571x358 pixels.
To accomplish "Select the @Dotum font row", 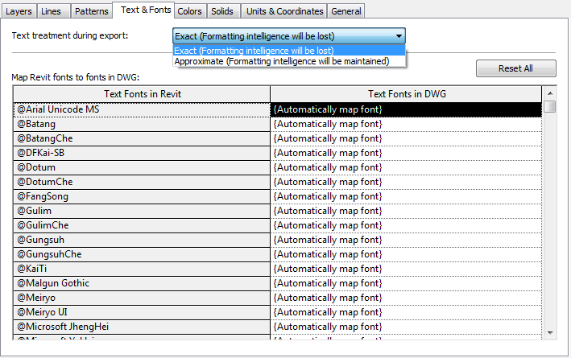I will [x=142, y=167].
